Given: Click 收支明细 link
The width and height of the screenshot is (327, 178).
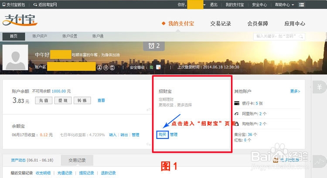Looking at the screenshot, I should 43,173.
